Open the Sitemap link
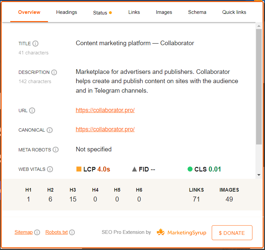 23,232
